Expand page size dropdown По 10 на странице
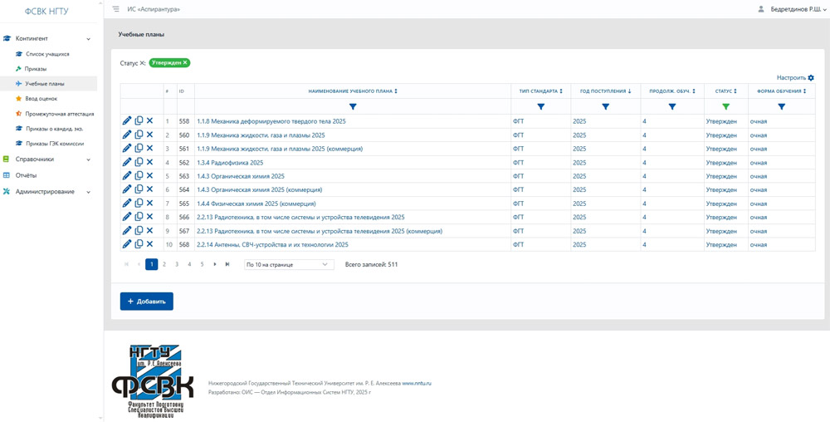This screenshot has width=830, height=422. click(288, 265)
